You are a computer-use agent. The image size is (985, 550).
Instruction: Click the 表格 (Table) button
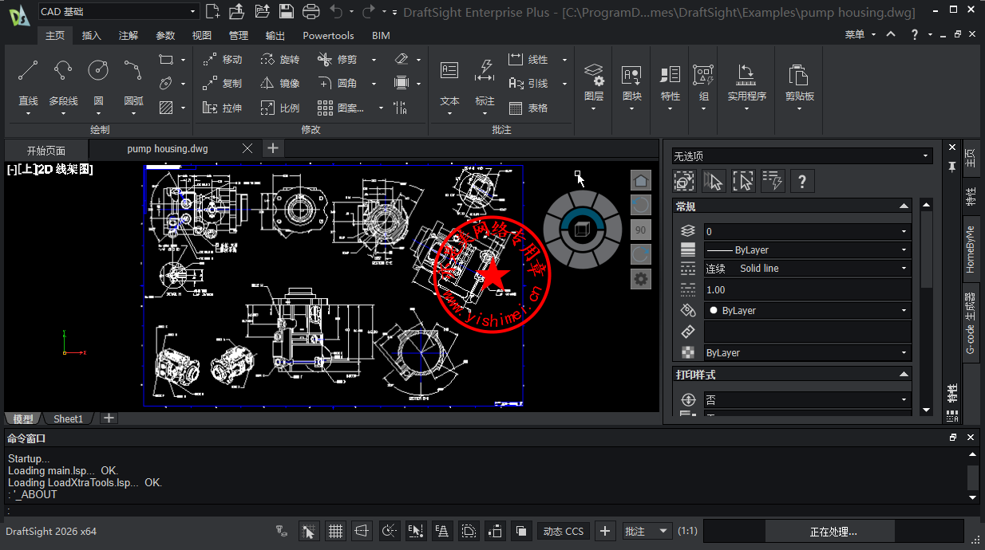528,108
